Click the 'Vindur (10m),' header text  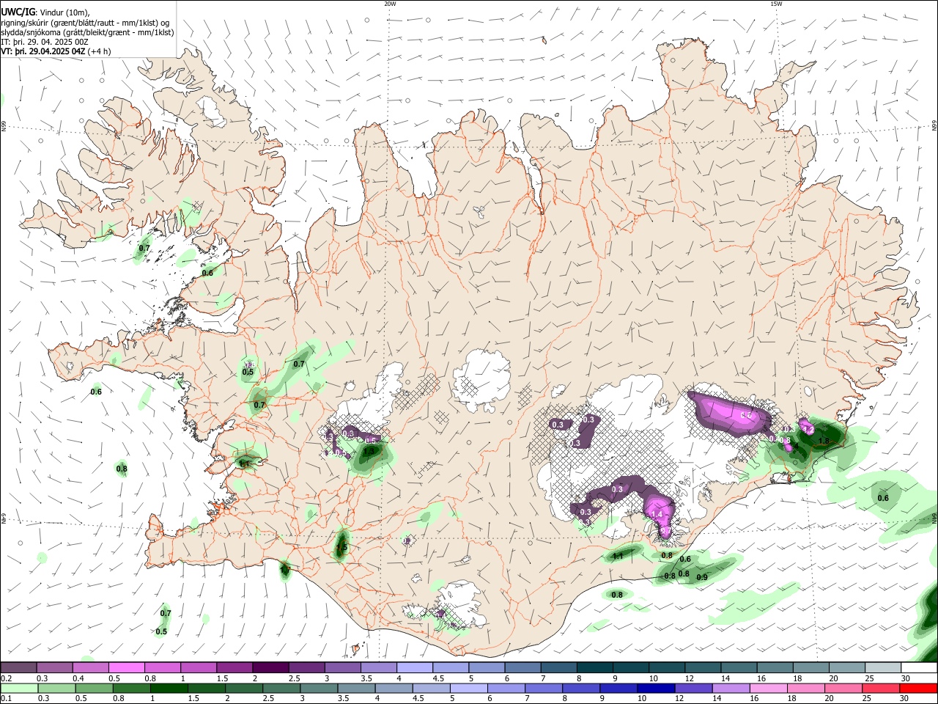coord(64,12)
